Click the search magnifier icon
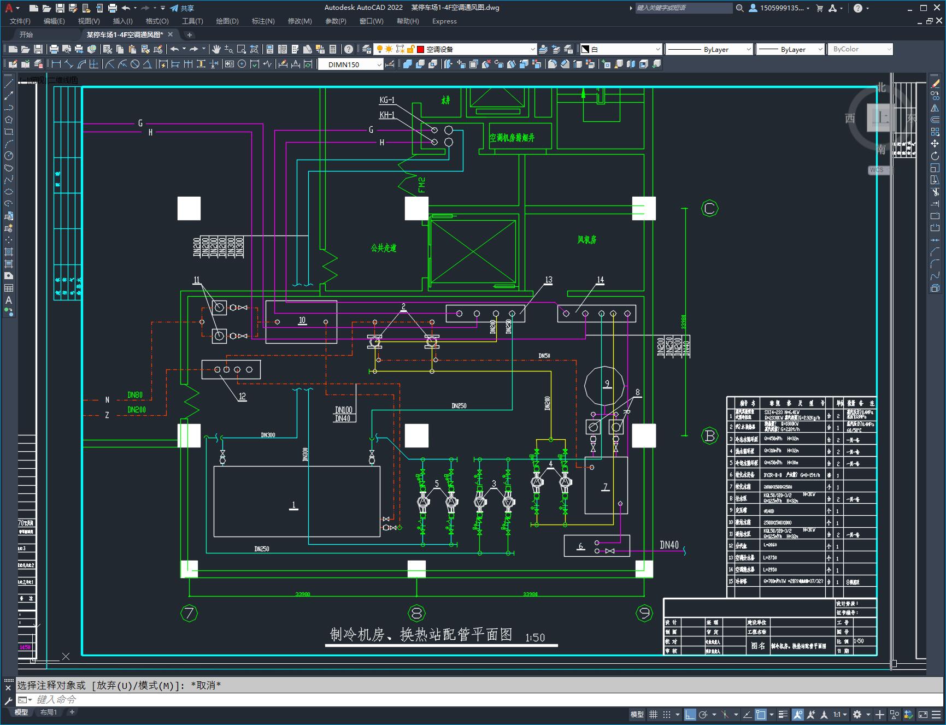Viewport: 946px width, 725px height. 739,8
